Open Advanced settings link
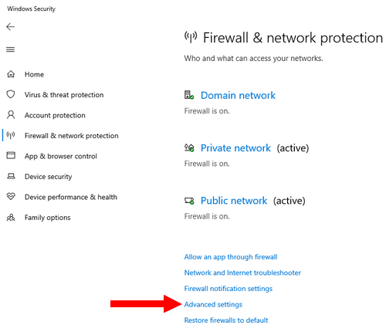Viewport: 386px width, 332px height. (x=213, y=304)
